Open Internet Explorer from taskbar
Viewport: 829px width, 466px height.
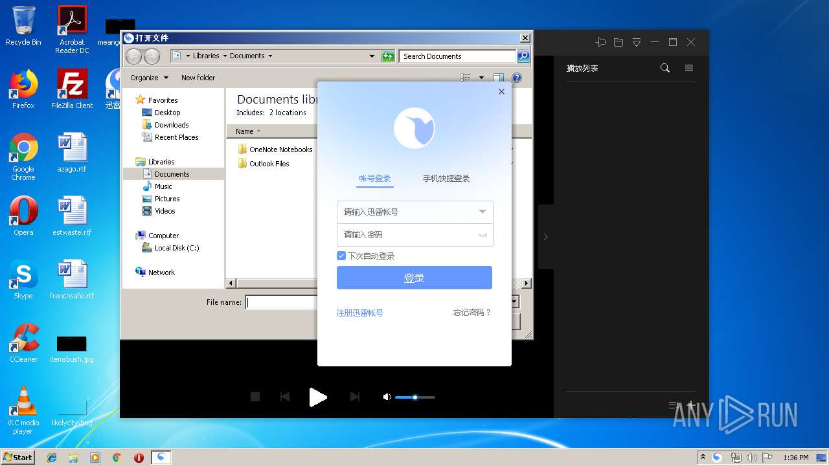click(52, 458)
